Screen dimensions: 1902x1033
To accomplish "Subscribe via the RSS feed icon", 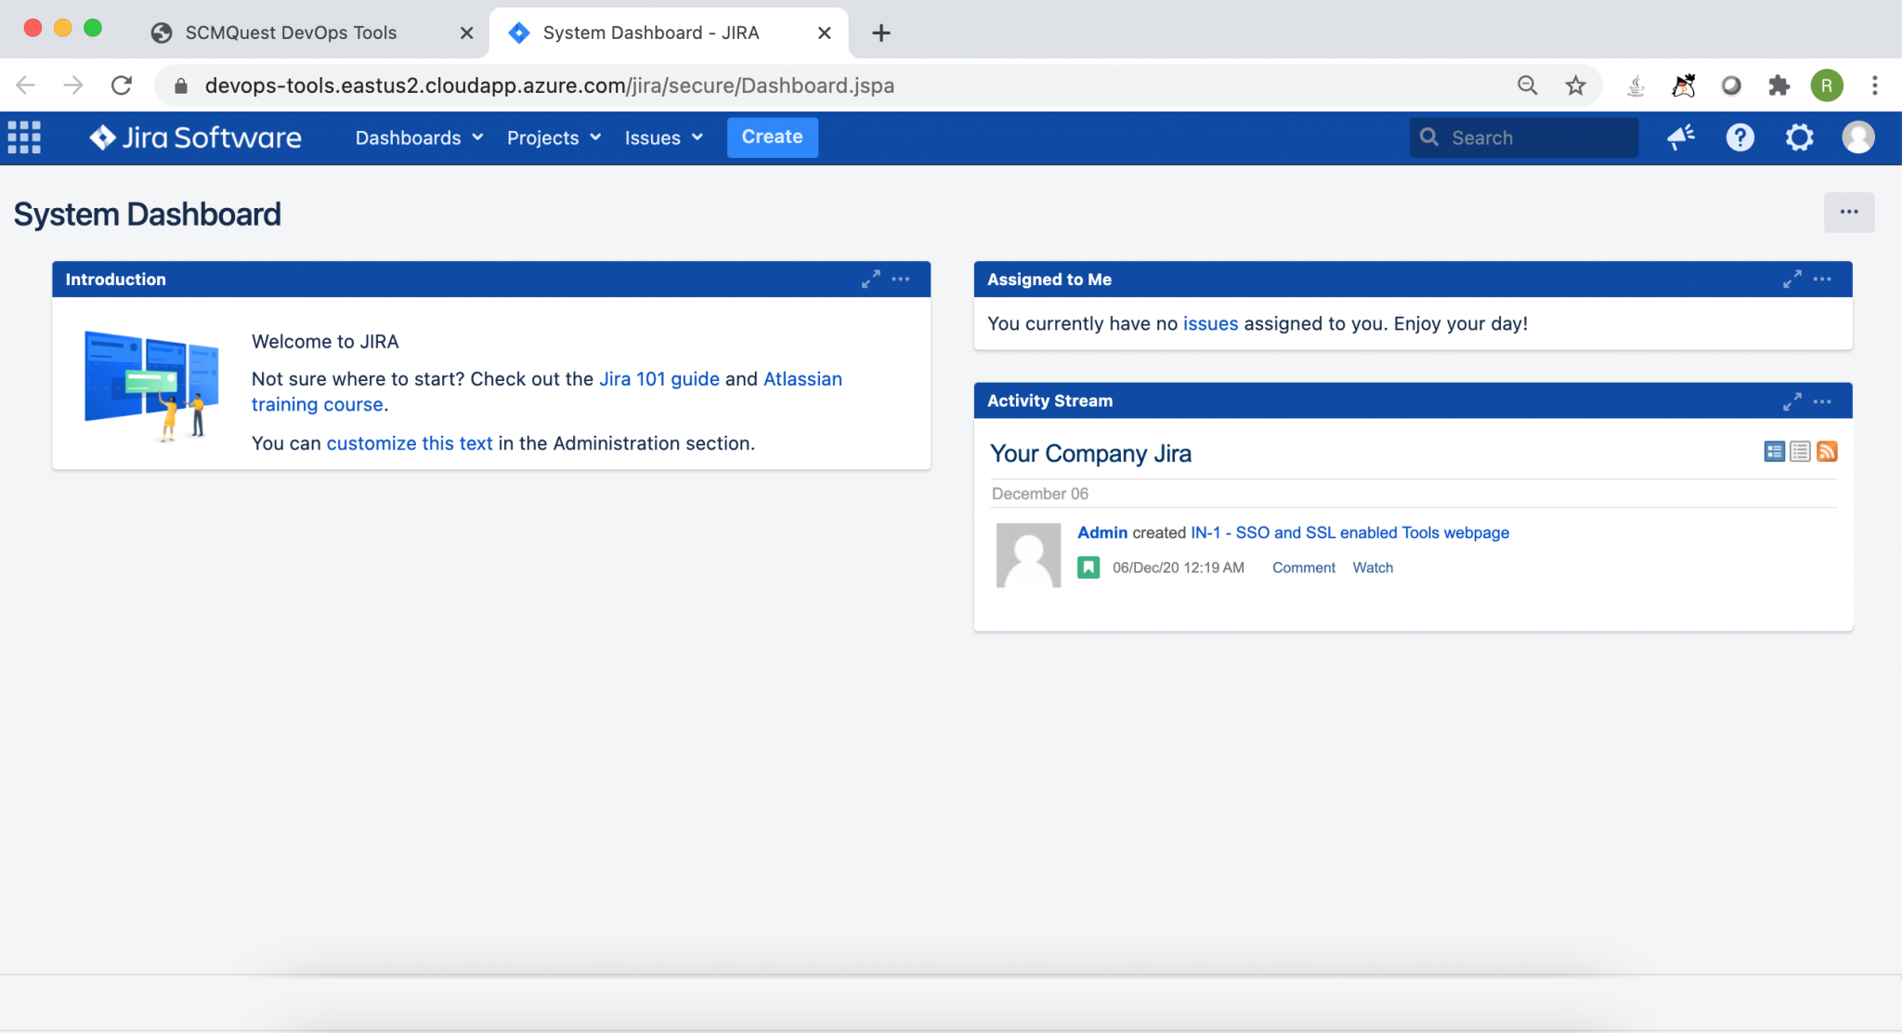I will pos(1828,451).
